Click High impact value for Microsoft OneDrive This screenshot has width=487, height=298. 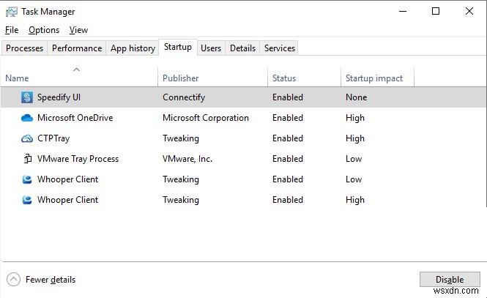tap(355, 118)
